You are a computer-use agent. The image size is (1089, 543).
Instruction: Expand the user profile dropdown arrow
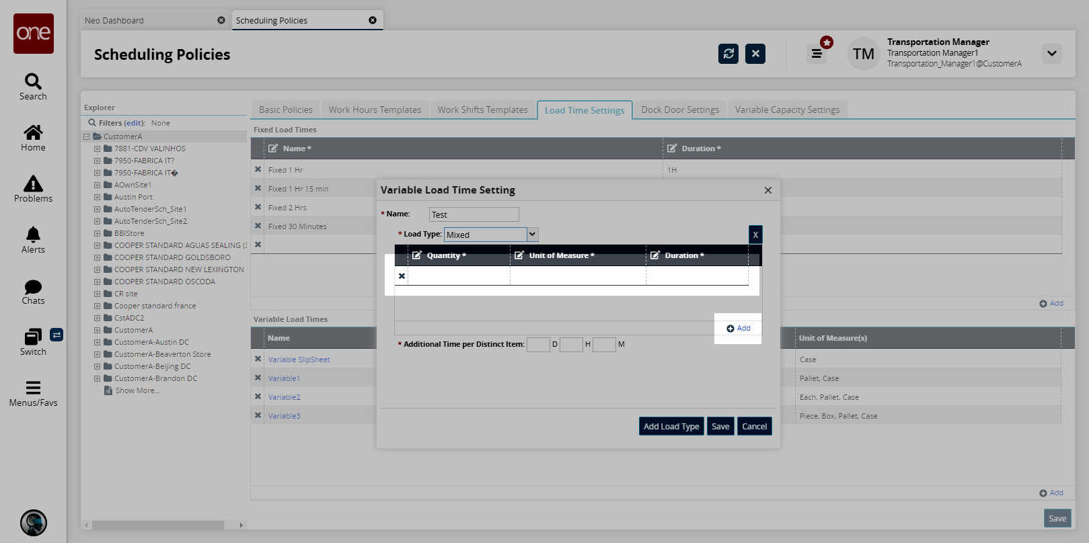[x=1051, y=54]
